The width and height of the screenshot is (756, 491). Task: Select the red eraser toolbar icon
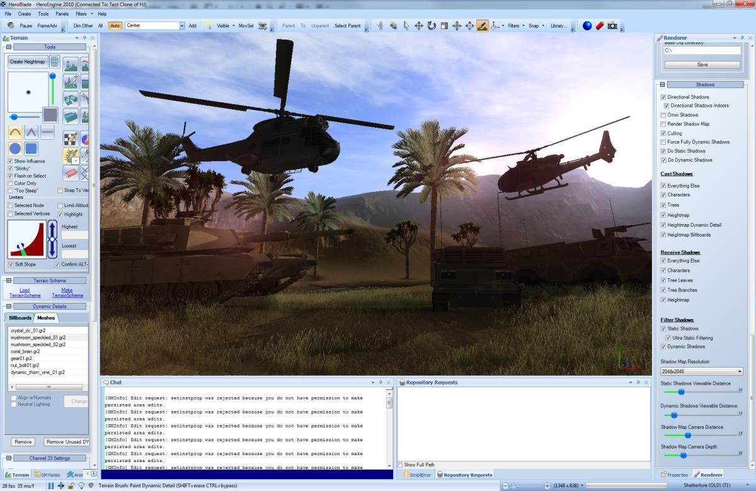point(600,26)
